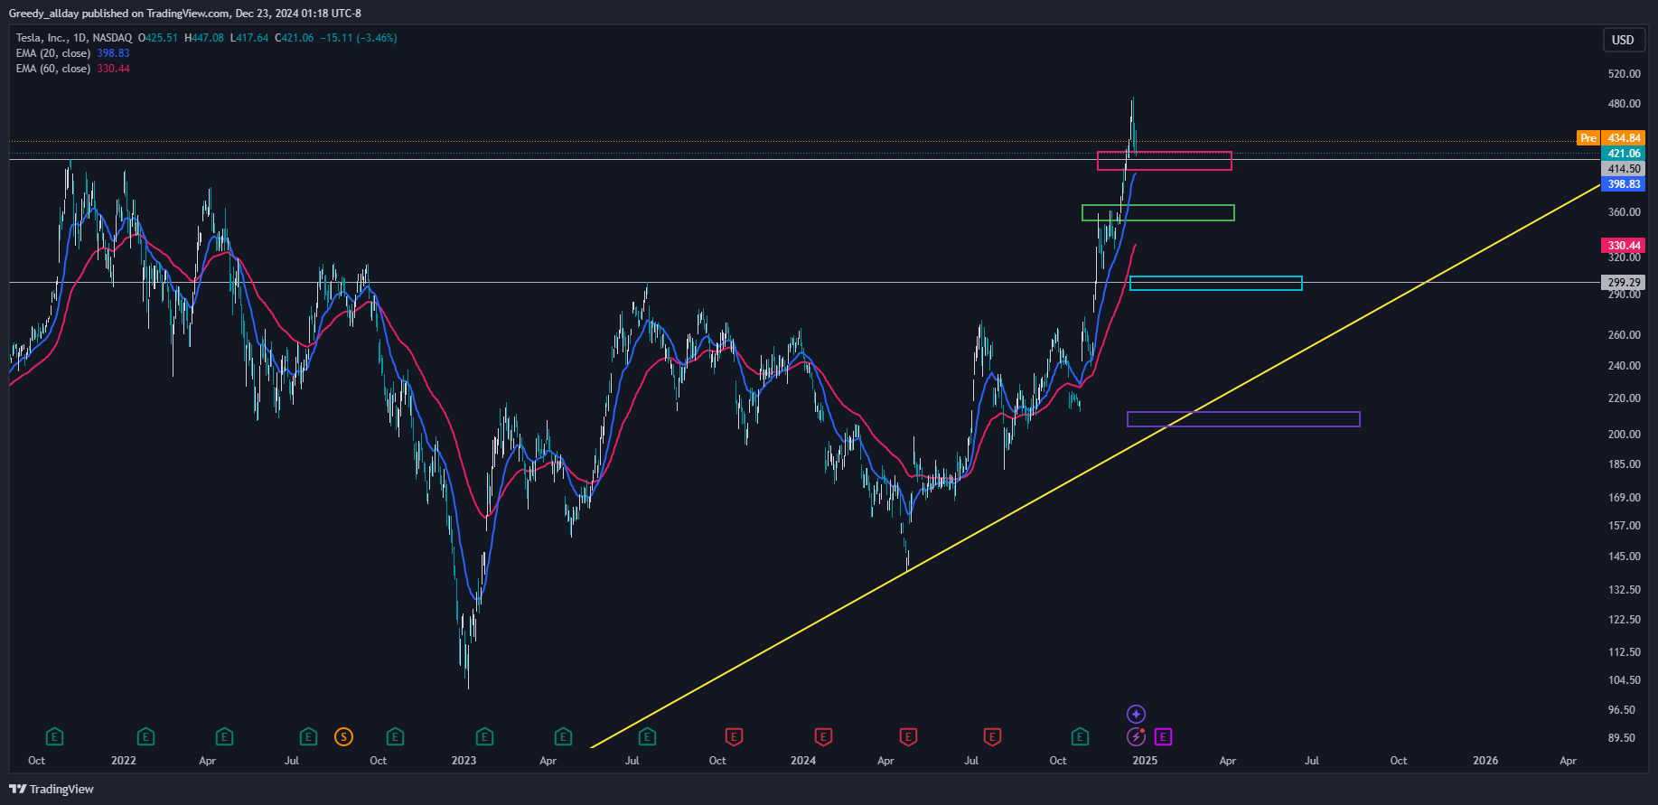Click the 360.00 price axis label
This screenshot has height=805, width=1658.
point(1624,212)
